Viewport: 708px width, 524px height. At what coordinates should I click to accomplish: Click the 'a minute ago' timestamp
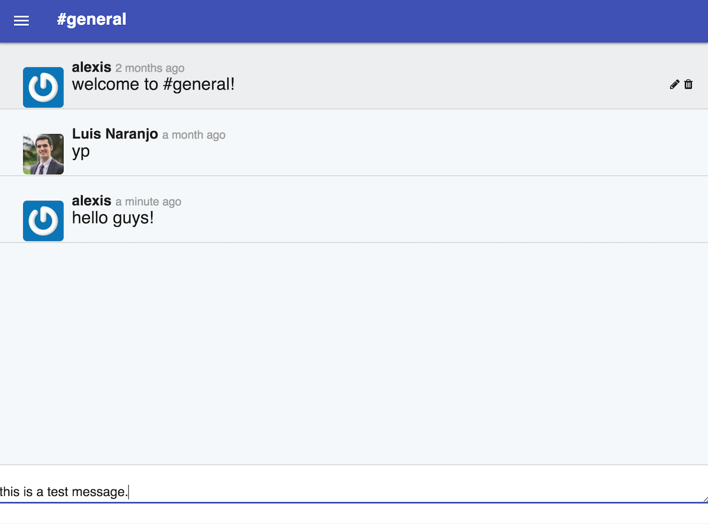tap(148, 202)
